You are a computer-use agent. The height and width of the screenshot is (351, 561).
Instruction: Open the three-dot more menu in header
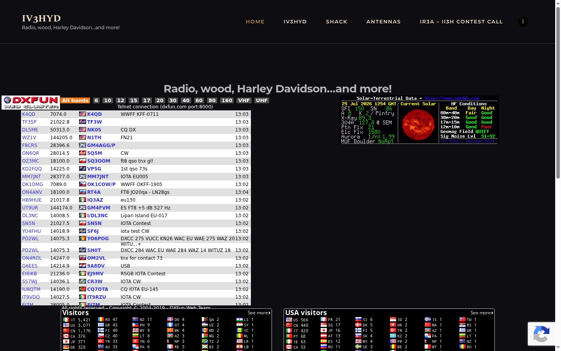[x=523, y=22]
